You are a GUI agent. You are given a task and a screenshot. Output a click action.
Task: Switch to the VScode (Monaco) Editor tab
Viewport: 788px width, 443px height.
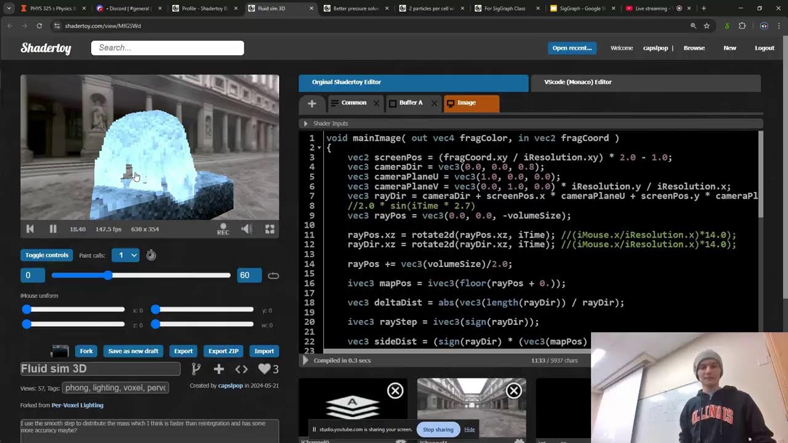[646, 82]
